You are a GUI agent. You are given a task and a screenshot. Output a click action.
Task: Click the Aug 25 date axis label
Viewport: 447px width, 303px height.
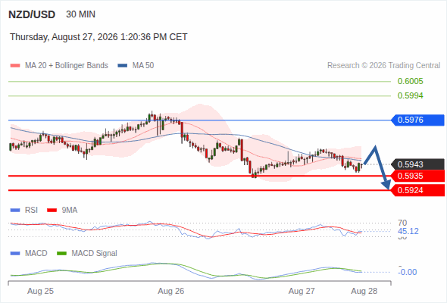coord(40,291)
